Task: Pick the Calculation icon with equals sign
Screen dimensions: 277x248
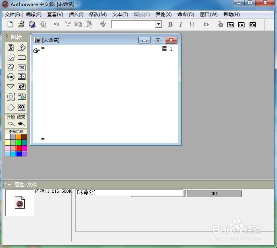Action: [21, 58]
